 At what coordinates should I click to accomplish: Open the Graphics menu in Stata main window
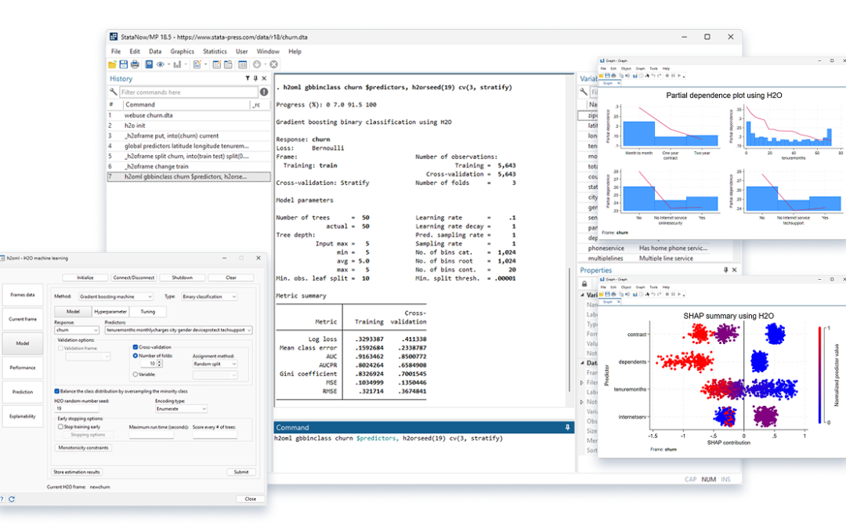click(183, 51)
